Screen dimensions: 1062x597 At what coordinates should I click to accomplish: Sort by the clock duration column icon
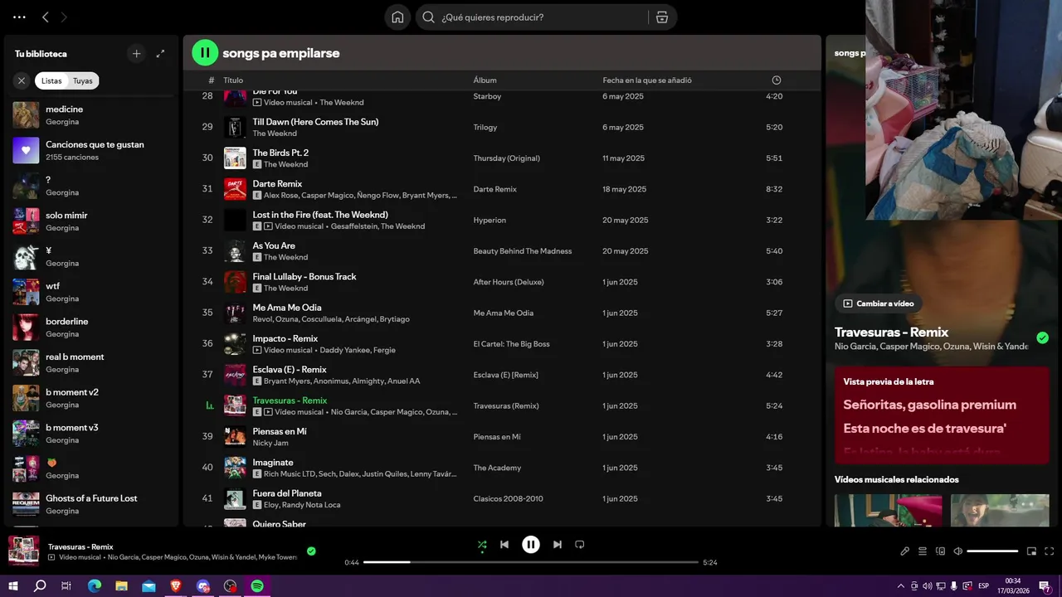(777, 80)
